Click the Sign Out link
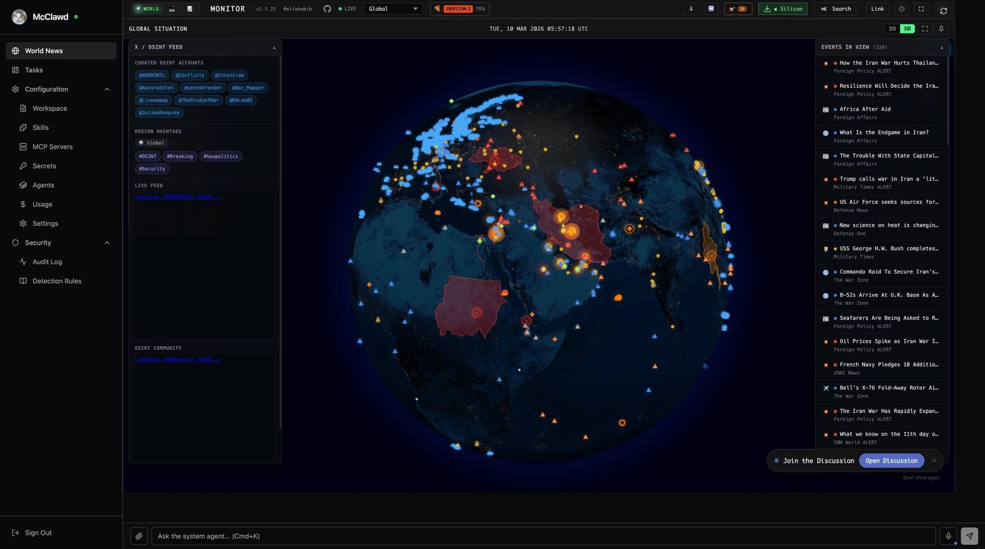The height and width of the screenshot is (549, 985). [32, 533]
